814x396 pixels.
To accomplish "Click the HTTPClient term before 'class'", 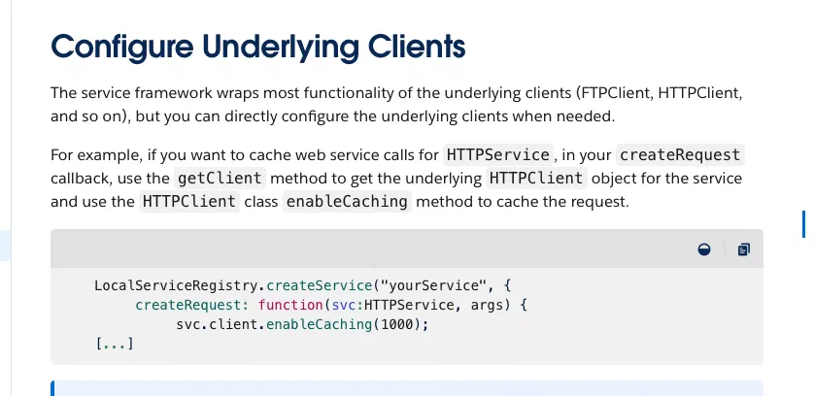I will pyautogui.click(x=189, y=201).
